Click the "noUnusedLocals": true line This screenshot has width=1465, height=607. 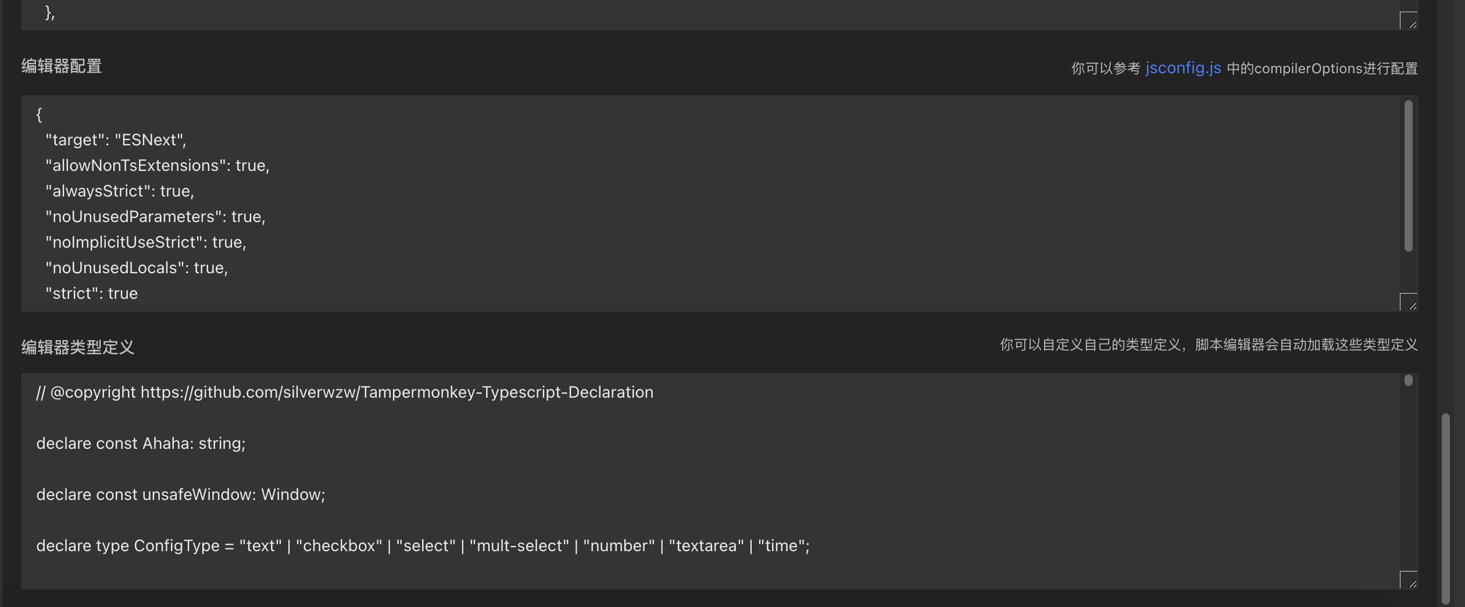[137, 268]
